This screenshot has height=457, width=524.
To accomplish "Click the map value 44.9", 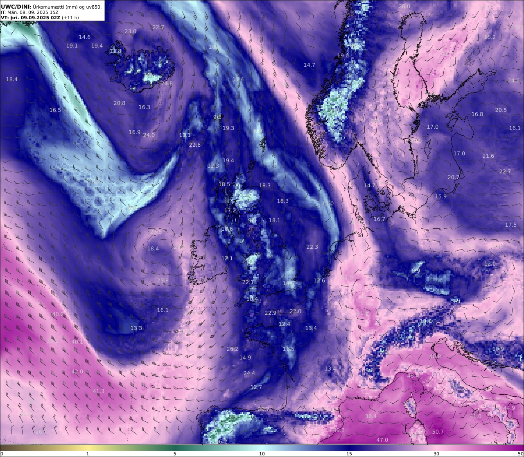I will (x=509, y=408).
